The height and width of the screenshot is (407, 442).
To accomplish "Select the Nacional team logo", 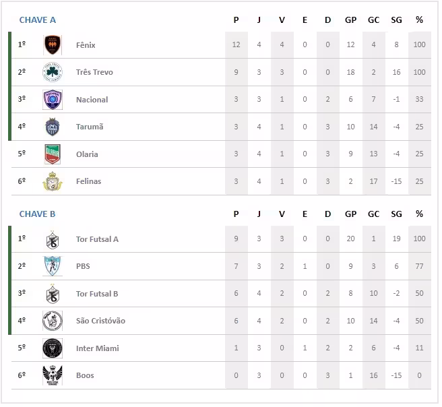I will [53, 100].
